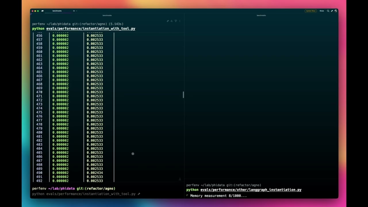Click the block's save/download icon

tap(172, 21)
